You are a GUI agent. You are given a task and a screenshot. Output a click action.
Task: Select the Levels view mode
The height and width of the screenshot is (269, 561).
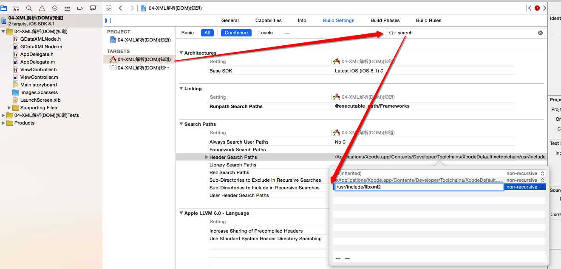pos(266,33)
